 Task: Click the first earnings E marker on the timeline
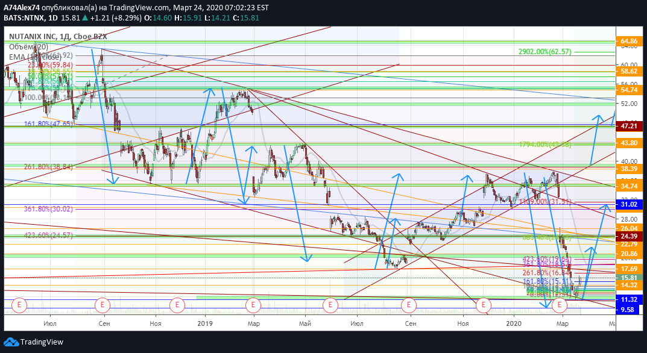19,305
